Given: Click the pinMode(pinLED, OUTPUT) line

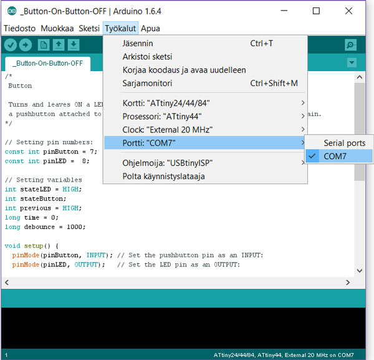Looking at the screenshot, I should coord(126,265).
